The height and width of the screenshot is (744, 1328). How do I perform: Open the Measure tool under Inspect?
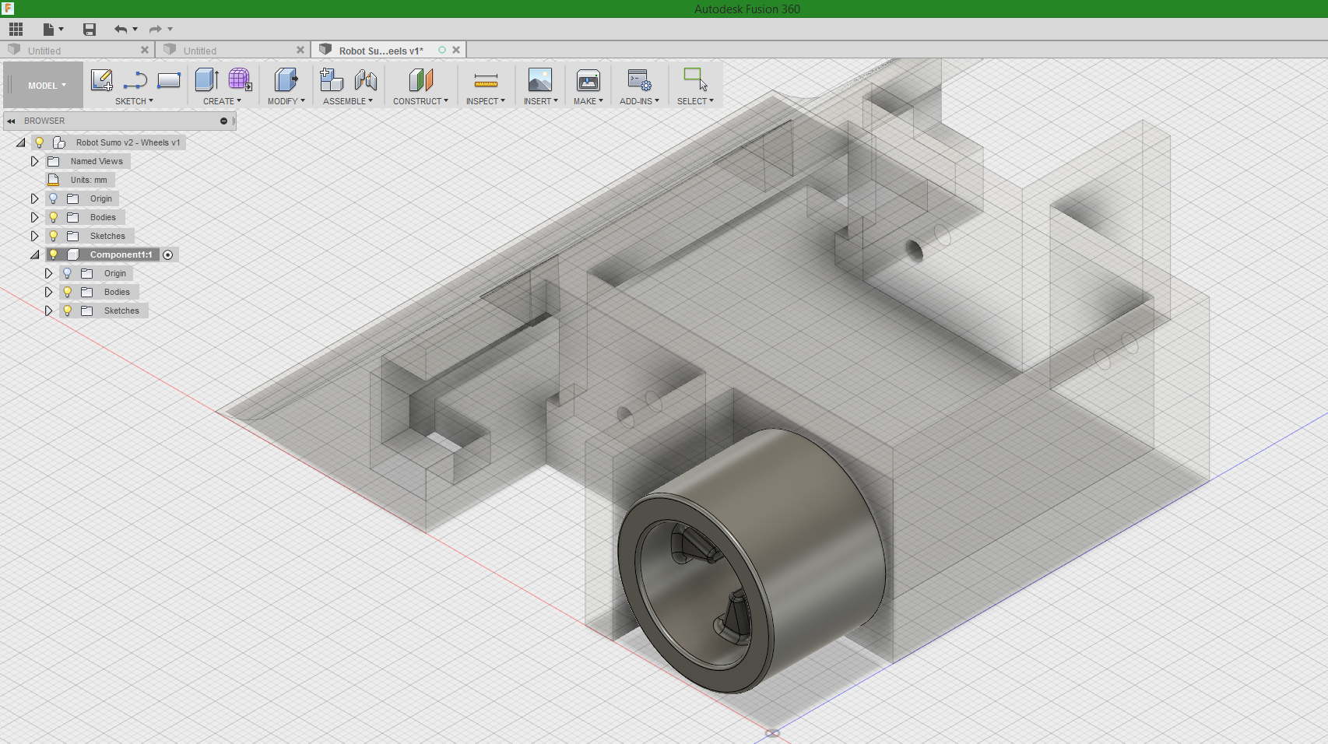click(x=485, y=80)
